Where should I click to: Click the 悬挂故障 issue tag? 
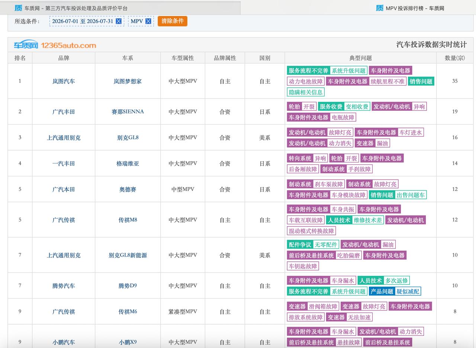coord(348,342)
